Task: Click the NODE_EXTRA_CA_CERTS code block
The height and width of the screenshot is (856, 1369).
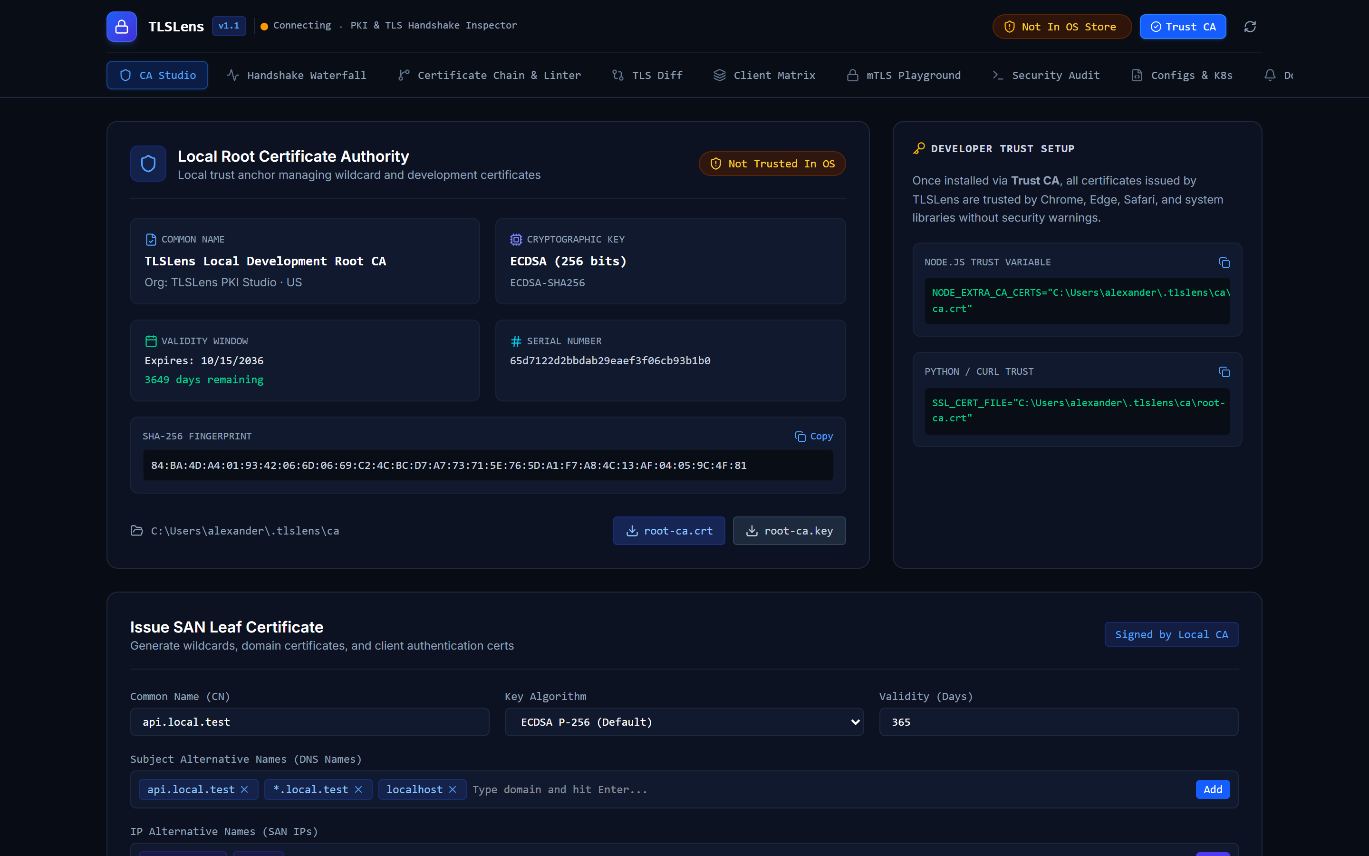Action: (1077, 301)
